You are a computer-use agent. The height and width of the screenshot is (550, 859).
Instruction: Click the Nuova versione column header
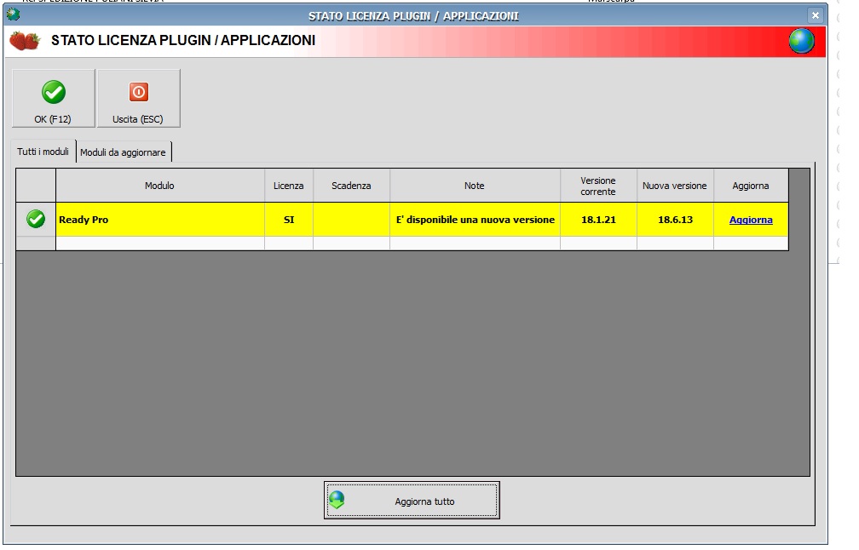[675, 186]
